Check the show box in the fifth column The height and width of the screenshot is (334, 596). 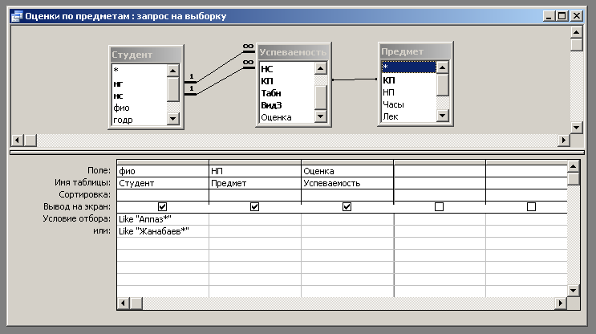coord(531,206)
